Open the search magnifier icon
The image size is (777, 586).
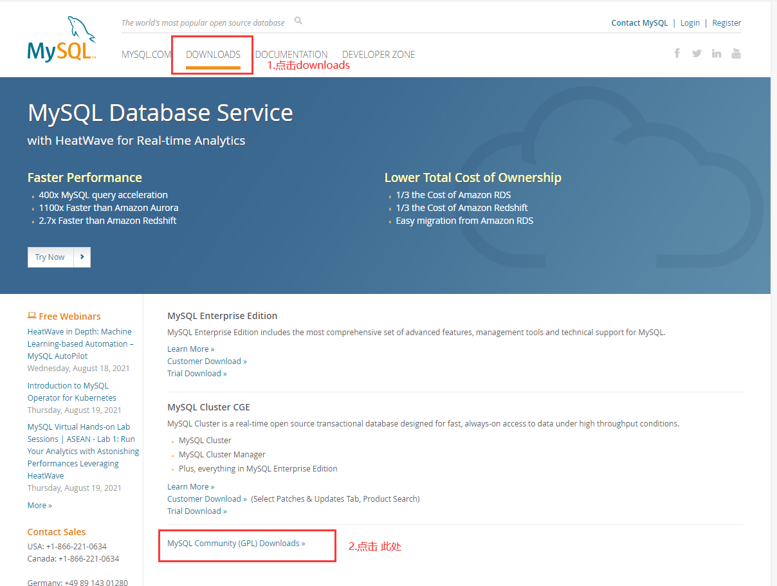298,21
